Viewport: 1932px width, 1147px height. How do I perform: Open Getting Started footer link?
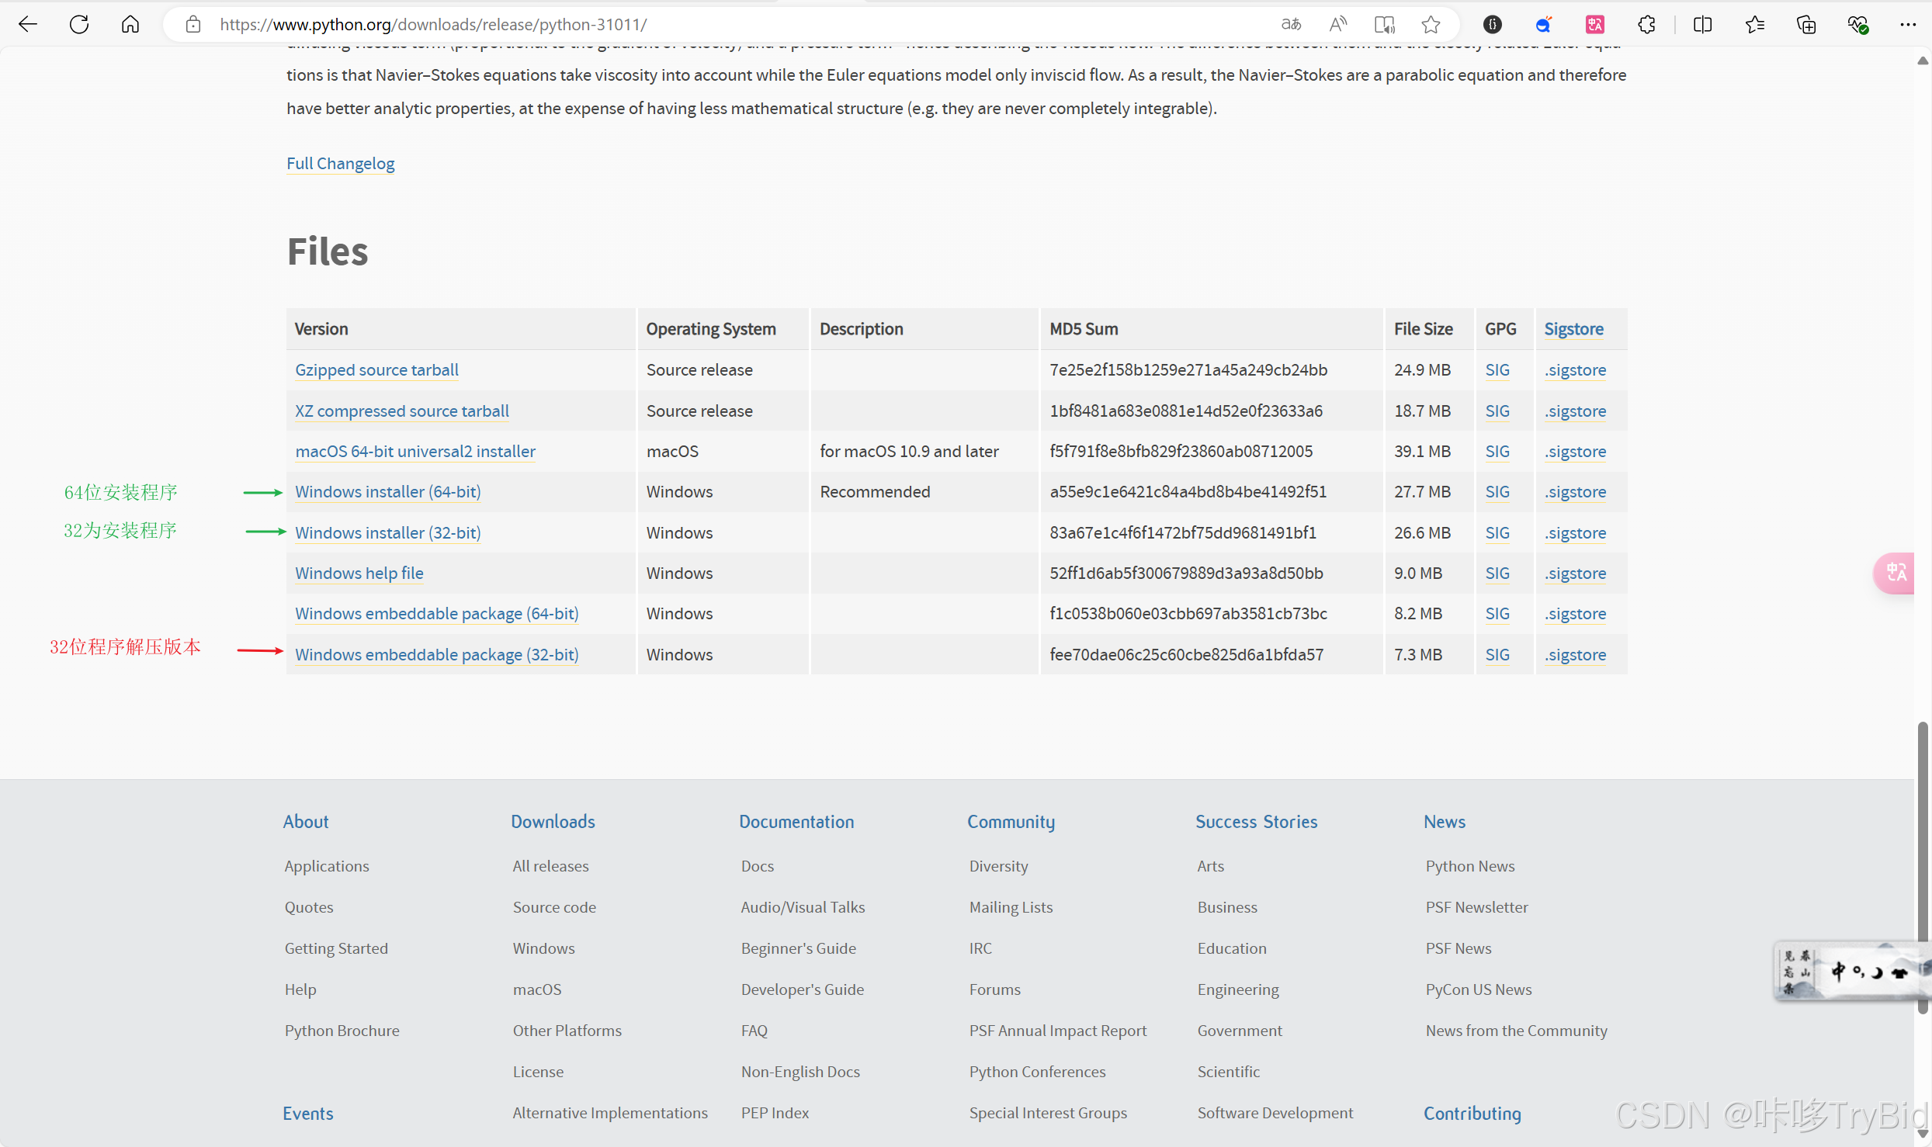(x=335, y=948)
